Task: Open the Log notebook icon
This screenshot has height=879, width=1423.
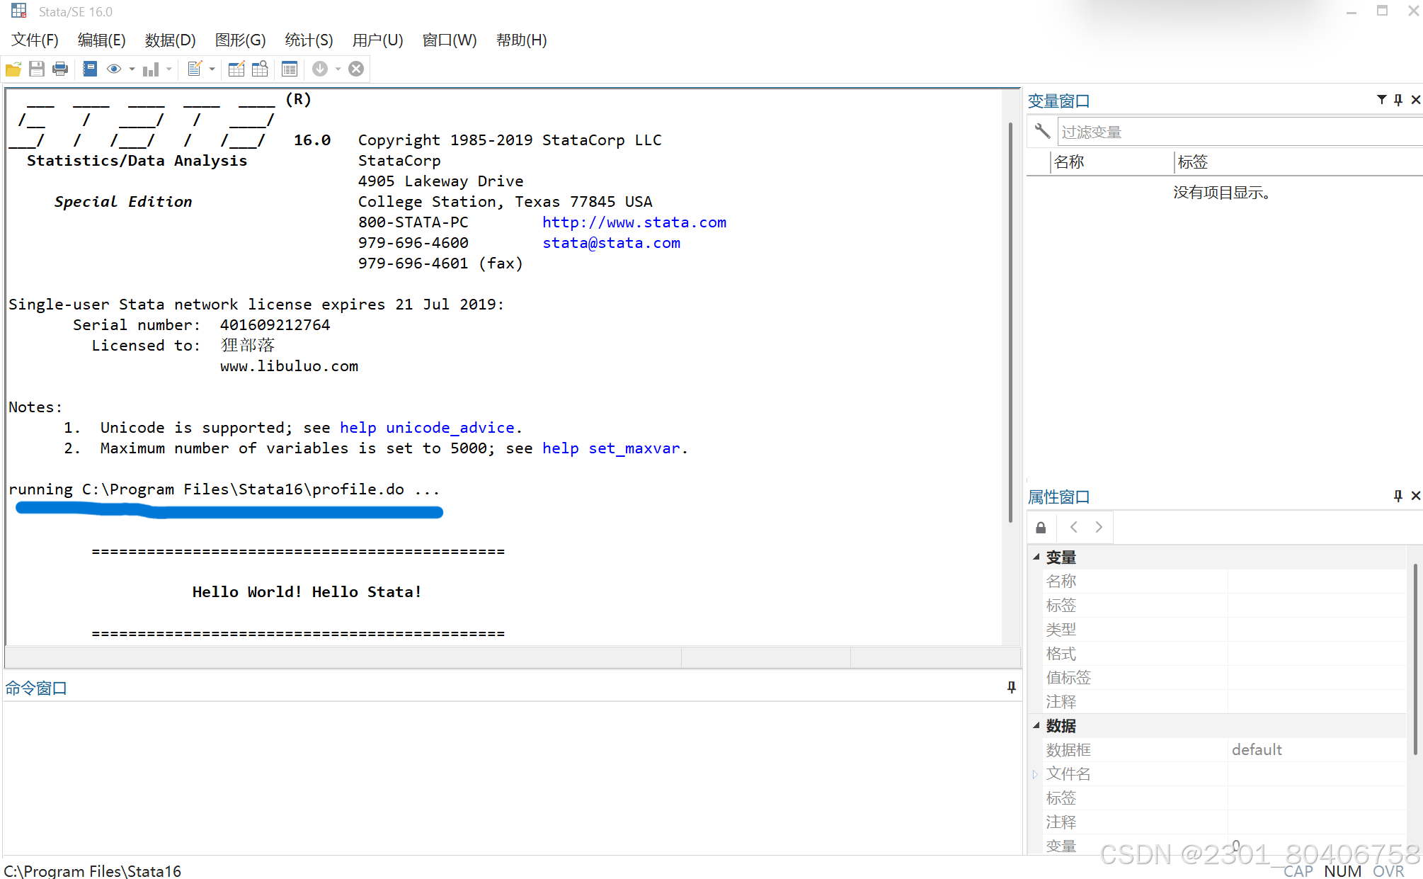Action: 90,69
